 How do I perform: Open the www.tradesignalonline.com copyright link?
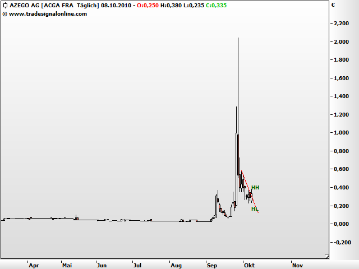(x=45, y=14)
